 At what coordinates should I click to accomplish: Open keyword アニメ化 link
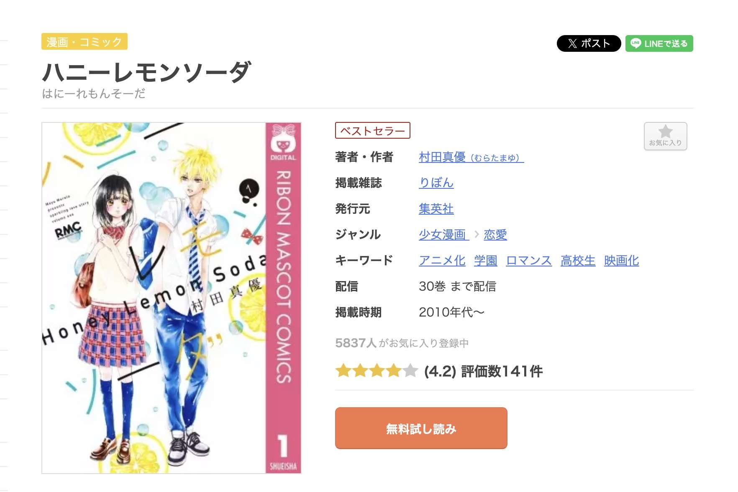pyautogui.click(x=442, y=261)
